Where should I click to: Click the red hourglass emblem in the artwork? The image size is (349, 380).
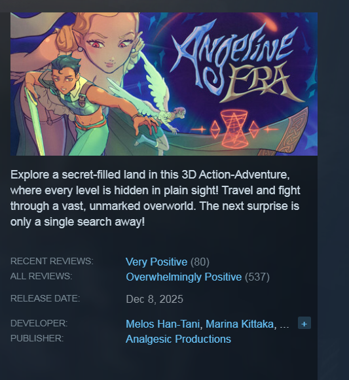pos(234,128)
